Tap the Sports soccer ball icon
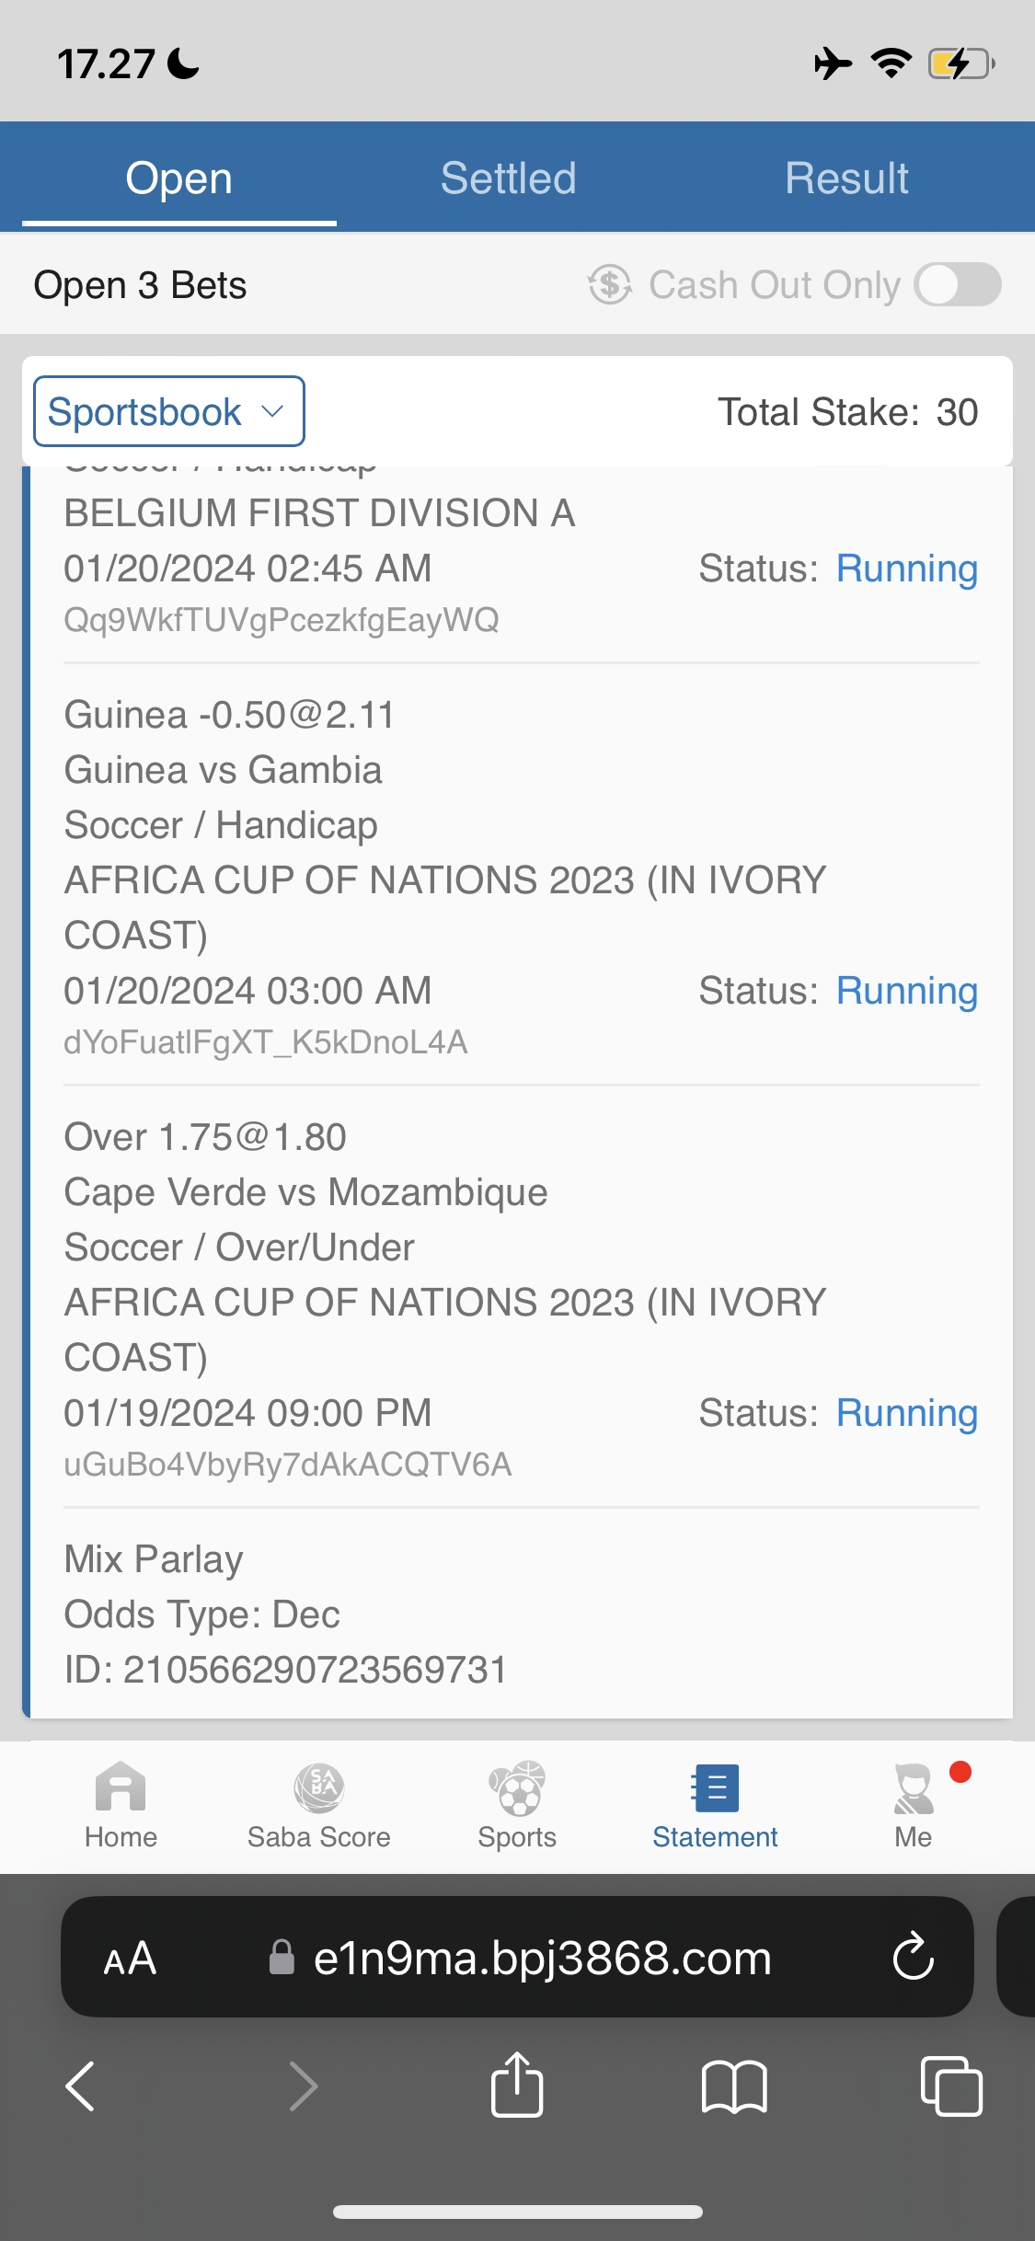 517,1788
